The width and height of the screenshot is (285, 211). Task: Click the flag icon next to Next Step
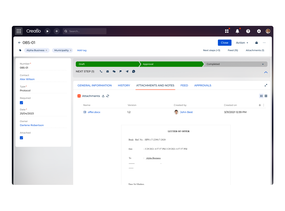[x=120, y=71]
